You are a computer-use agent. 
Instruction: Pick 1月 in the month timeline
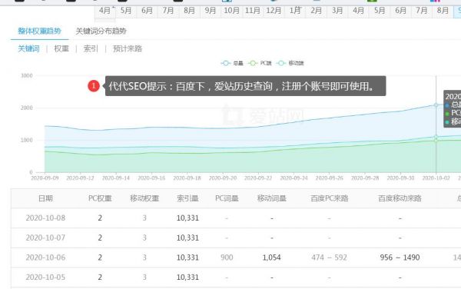(x=295, y=11)
